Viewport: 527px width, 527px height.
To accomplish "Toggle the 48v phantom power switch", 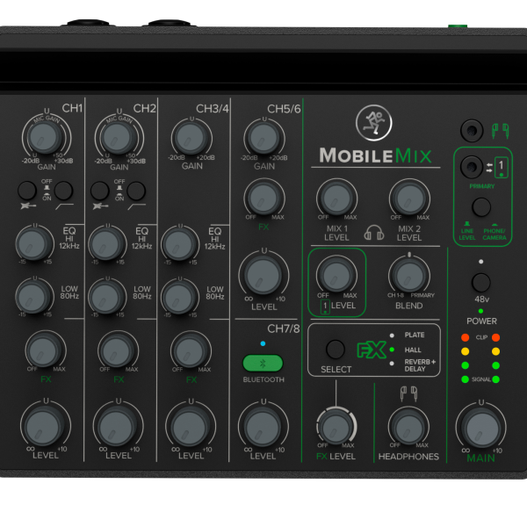I will pyautogui.click(x=481, y=282).
